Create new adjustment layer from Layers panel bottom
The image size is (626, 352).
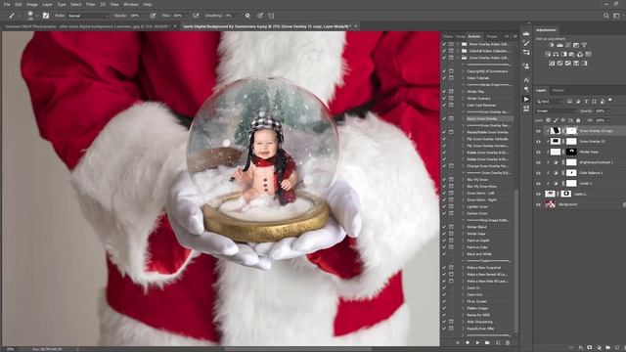pos(599,348)
